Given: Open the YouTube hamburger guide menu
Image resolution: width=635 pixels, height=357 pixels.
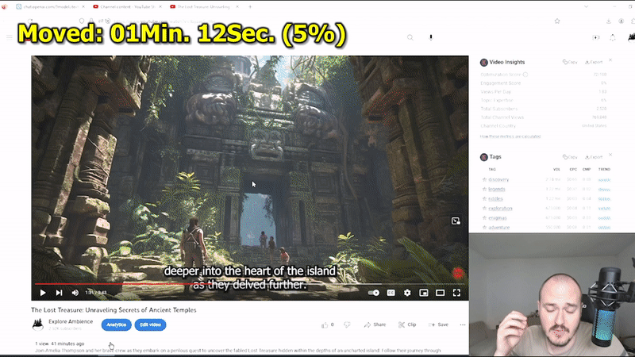Looking at the screenshot, I should (x=10, y=37).
